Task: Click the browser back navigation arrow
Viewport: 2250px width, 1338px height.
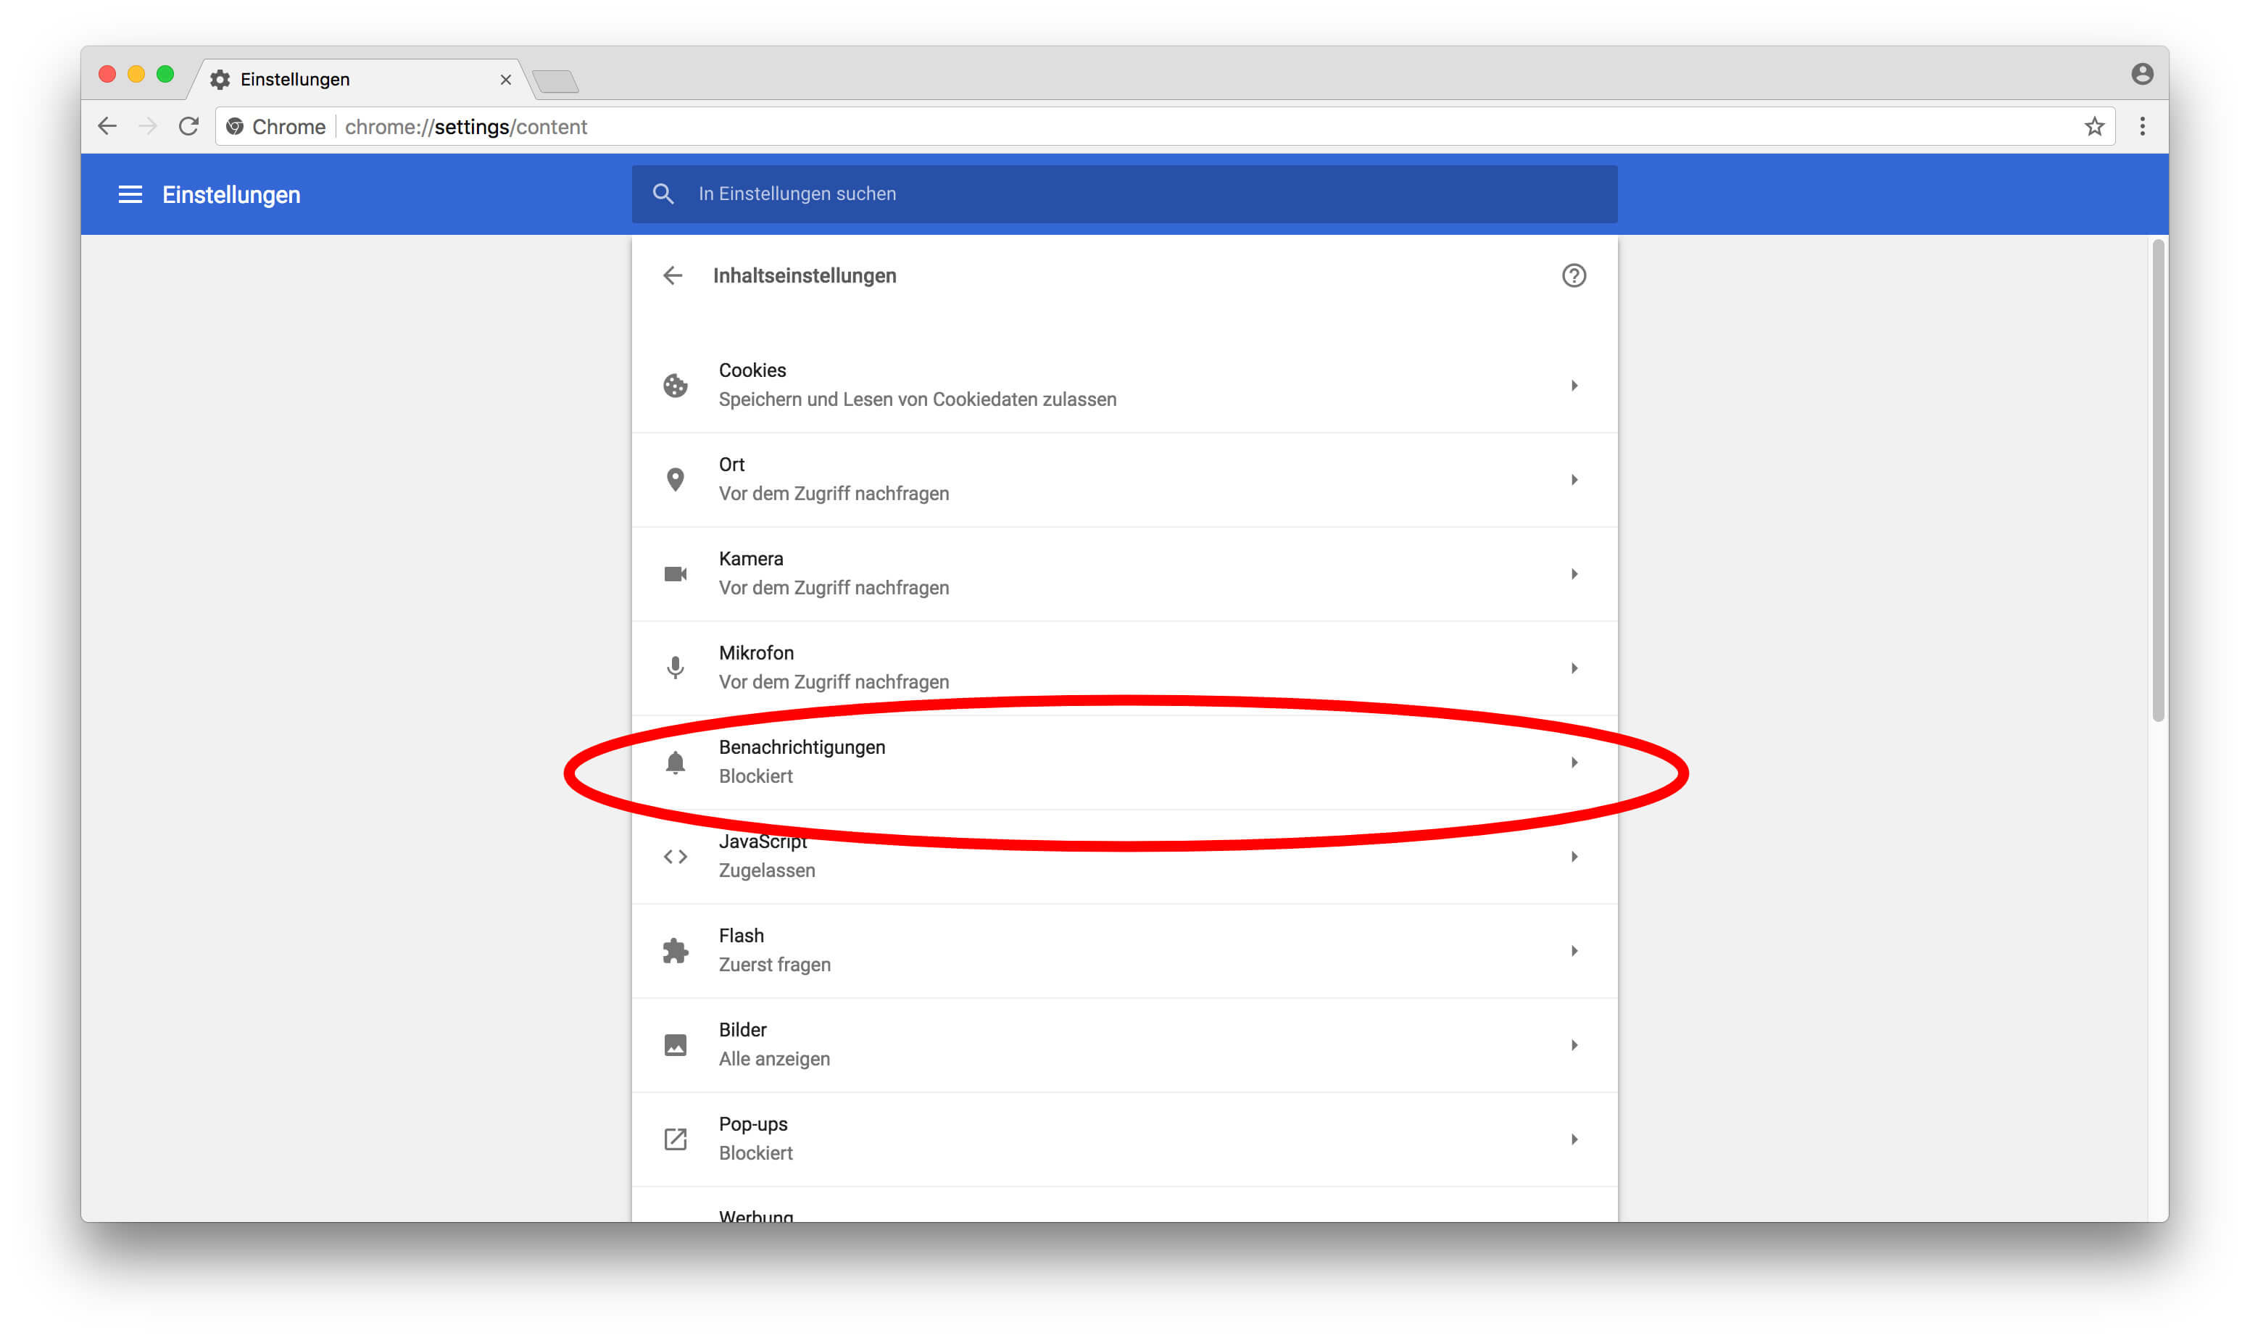Action: 107,127
